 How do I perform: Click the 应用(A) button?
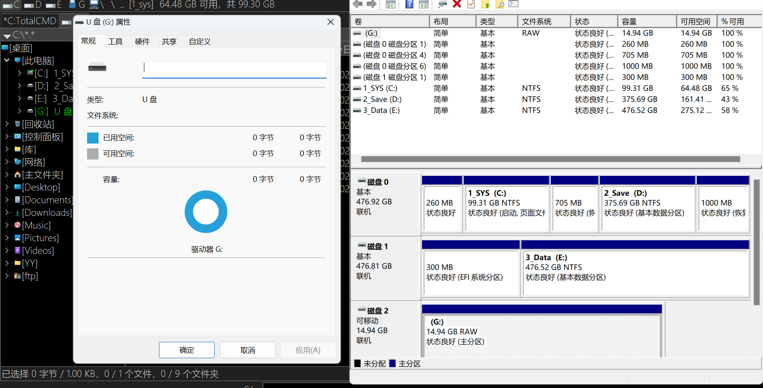(308, 350)
